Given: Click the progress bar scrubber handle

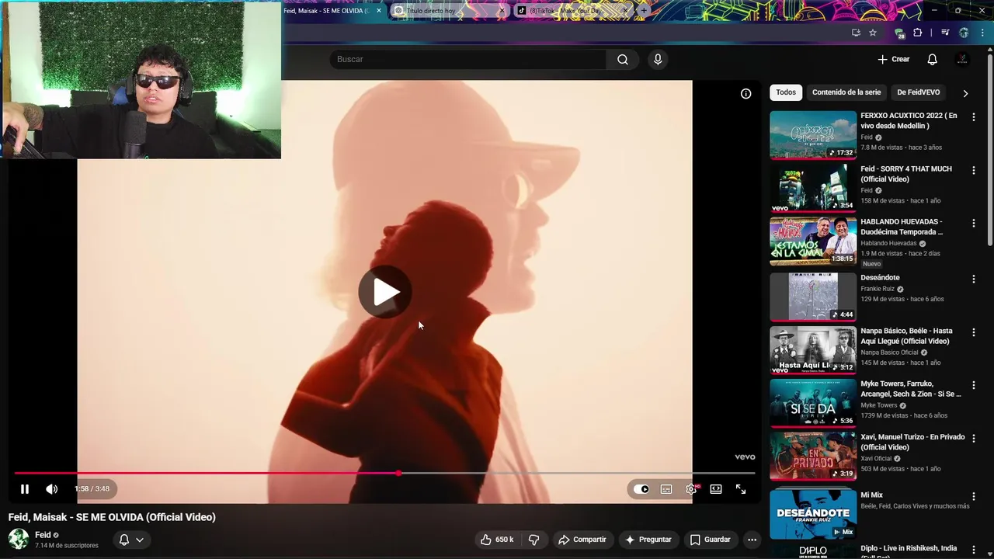Looking at the screenshot, I should tap(398, 473).
